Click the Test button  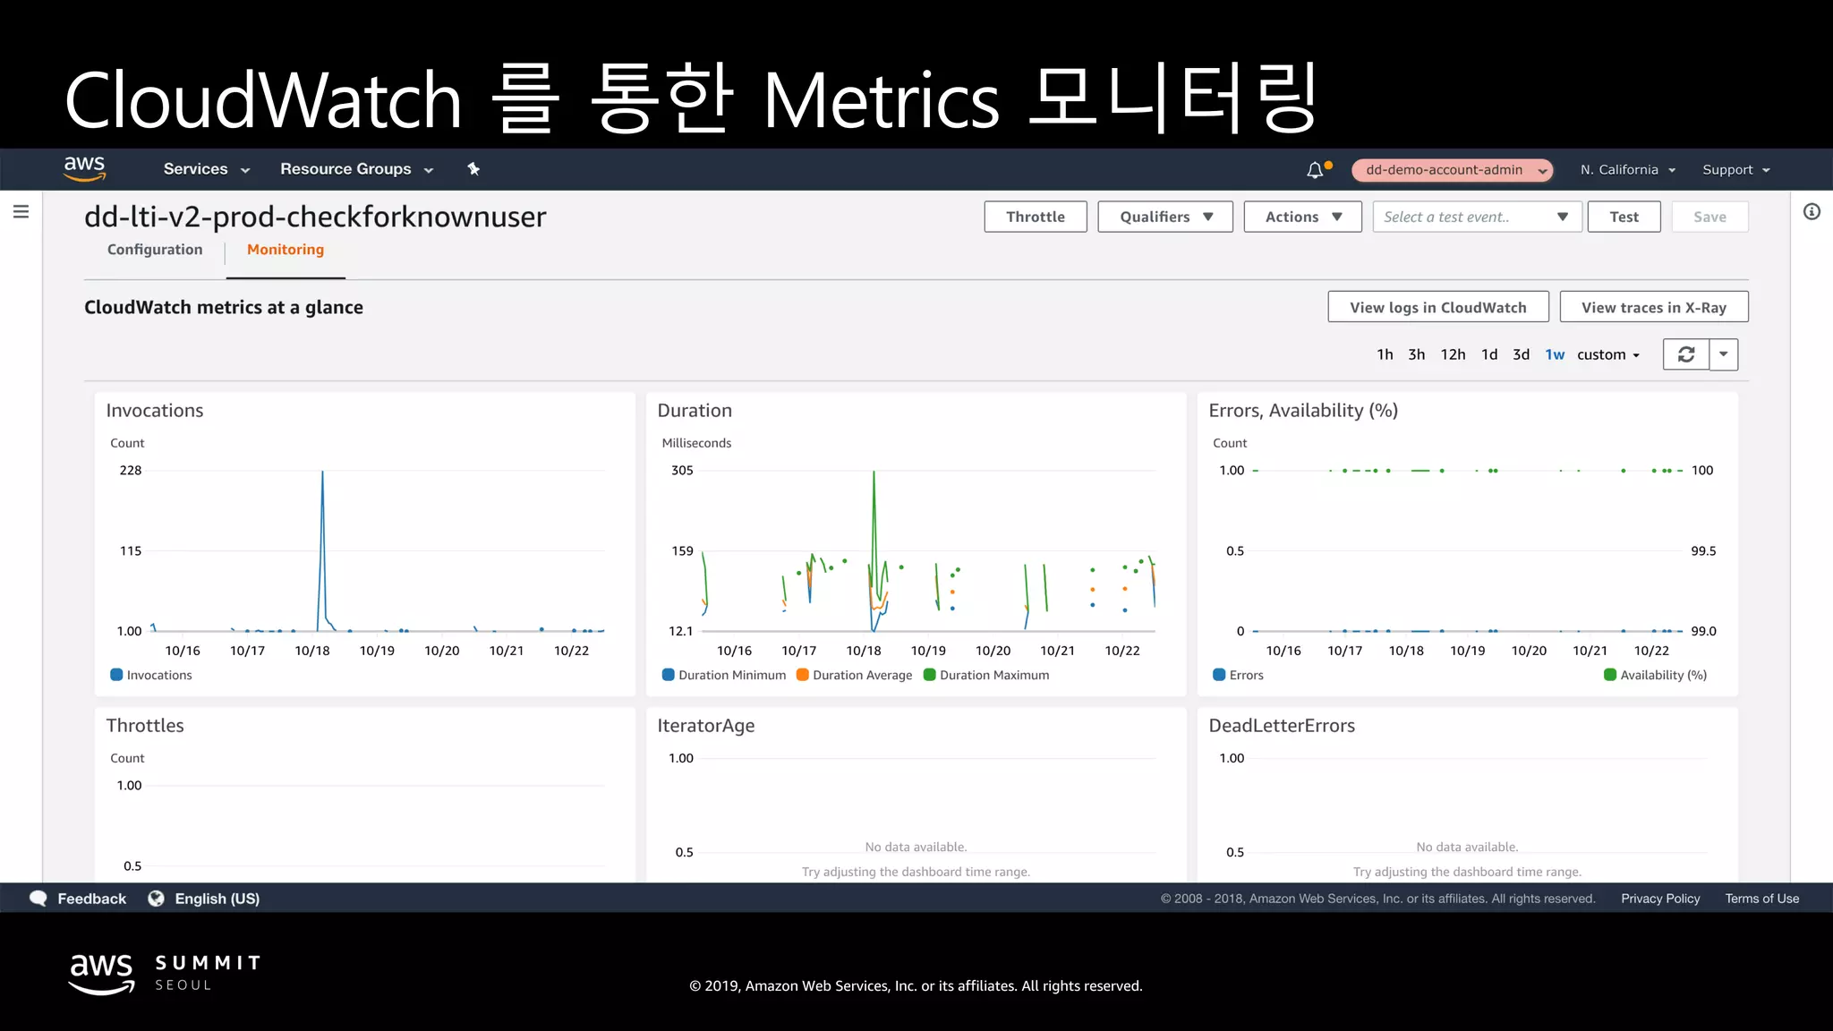[1624, 217]
